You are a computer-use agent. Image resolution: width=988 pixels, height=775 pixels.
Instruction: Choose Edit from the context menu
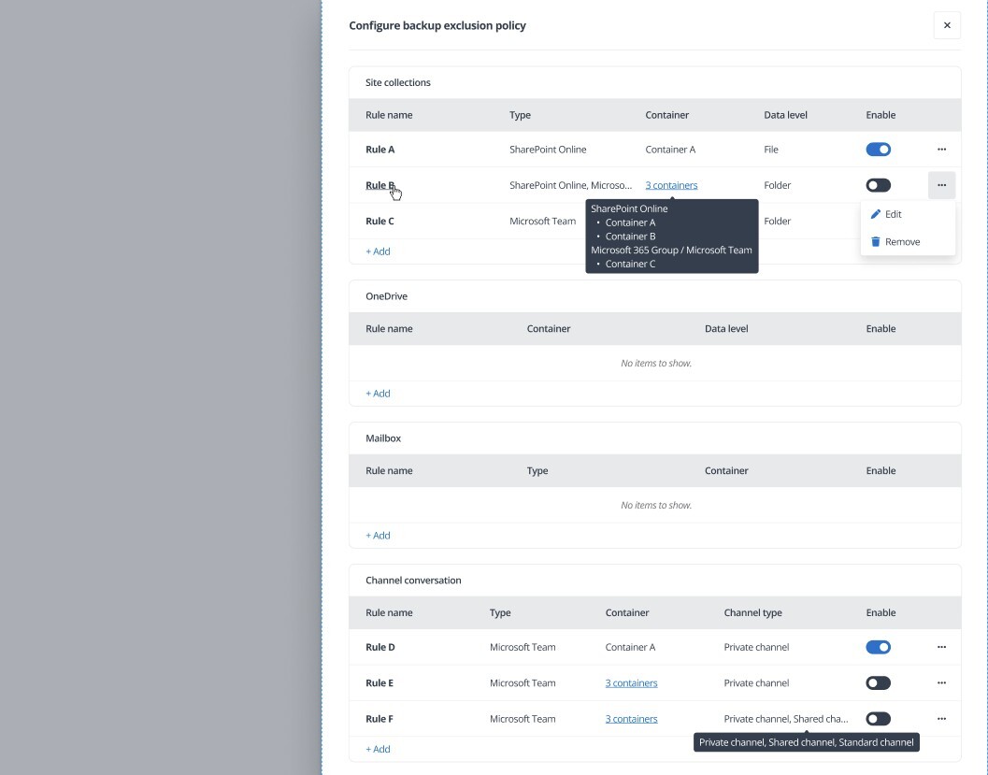(x=893, y=214)
